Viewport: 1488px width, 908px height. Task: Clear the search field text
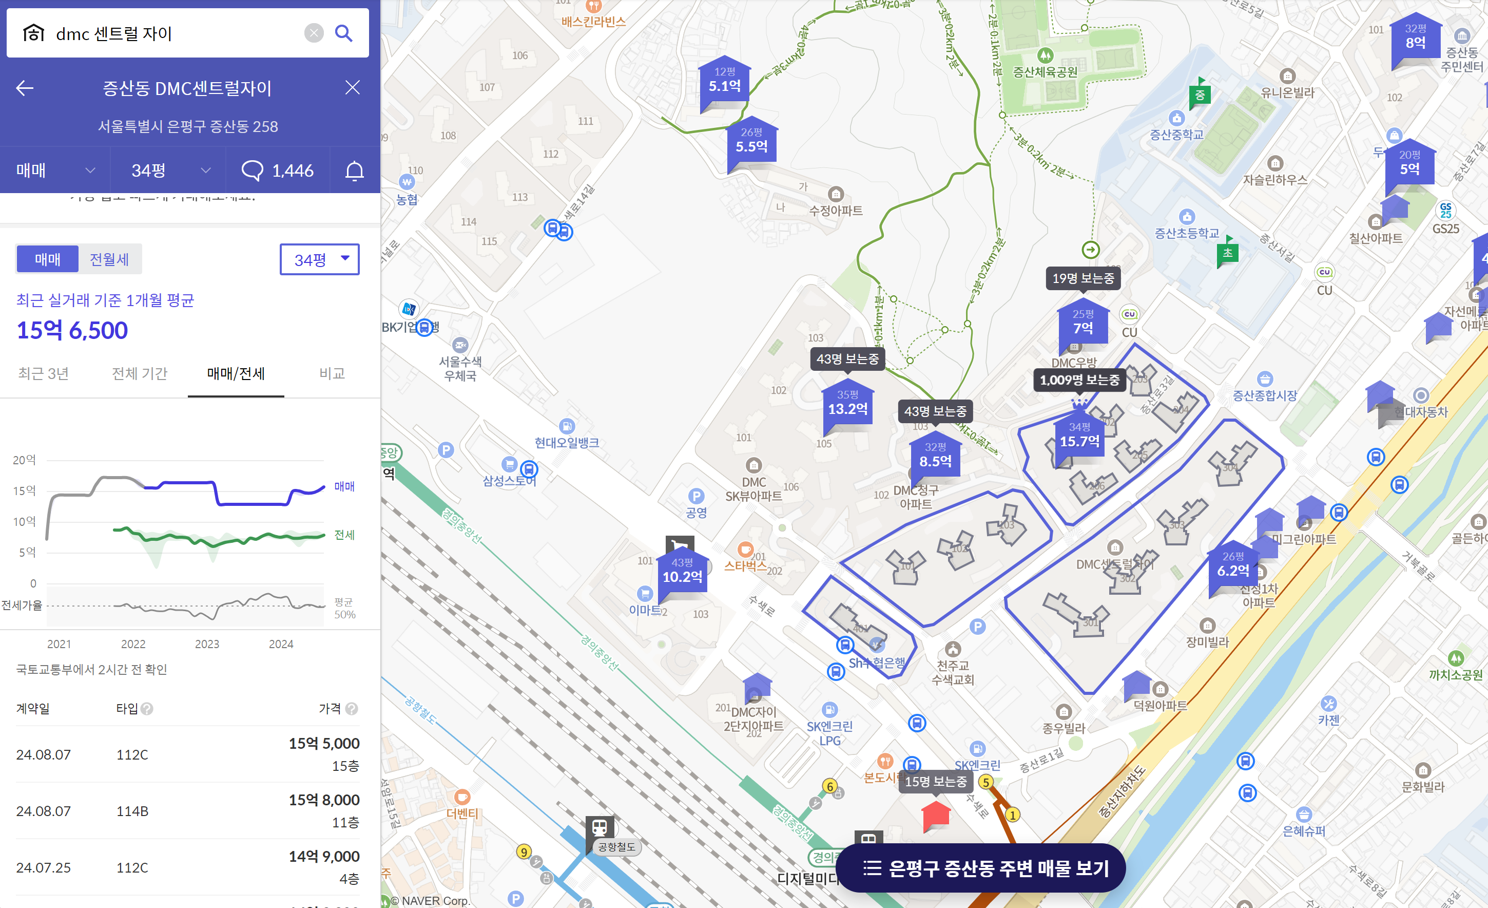(x=314, y=33)
